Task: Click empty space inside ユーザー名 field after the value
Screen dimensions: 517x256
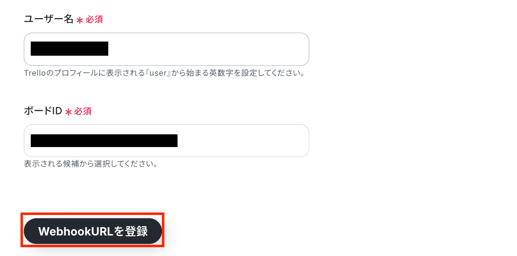Action: click(208, 49)
